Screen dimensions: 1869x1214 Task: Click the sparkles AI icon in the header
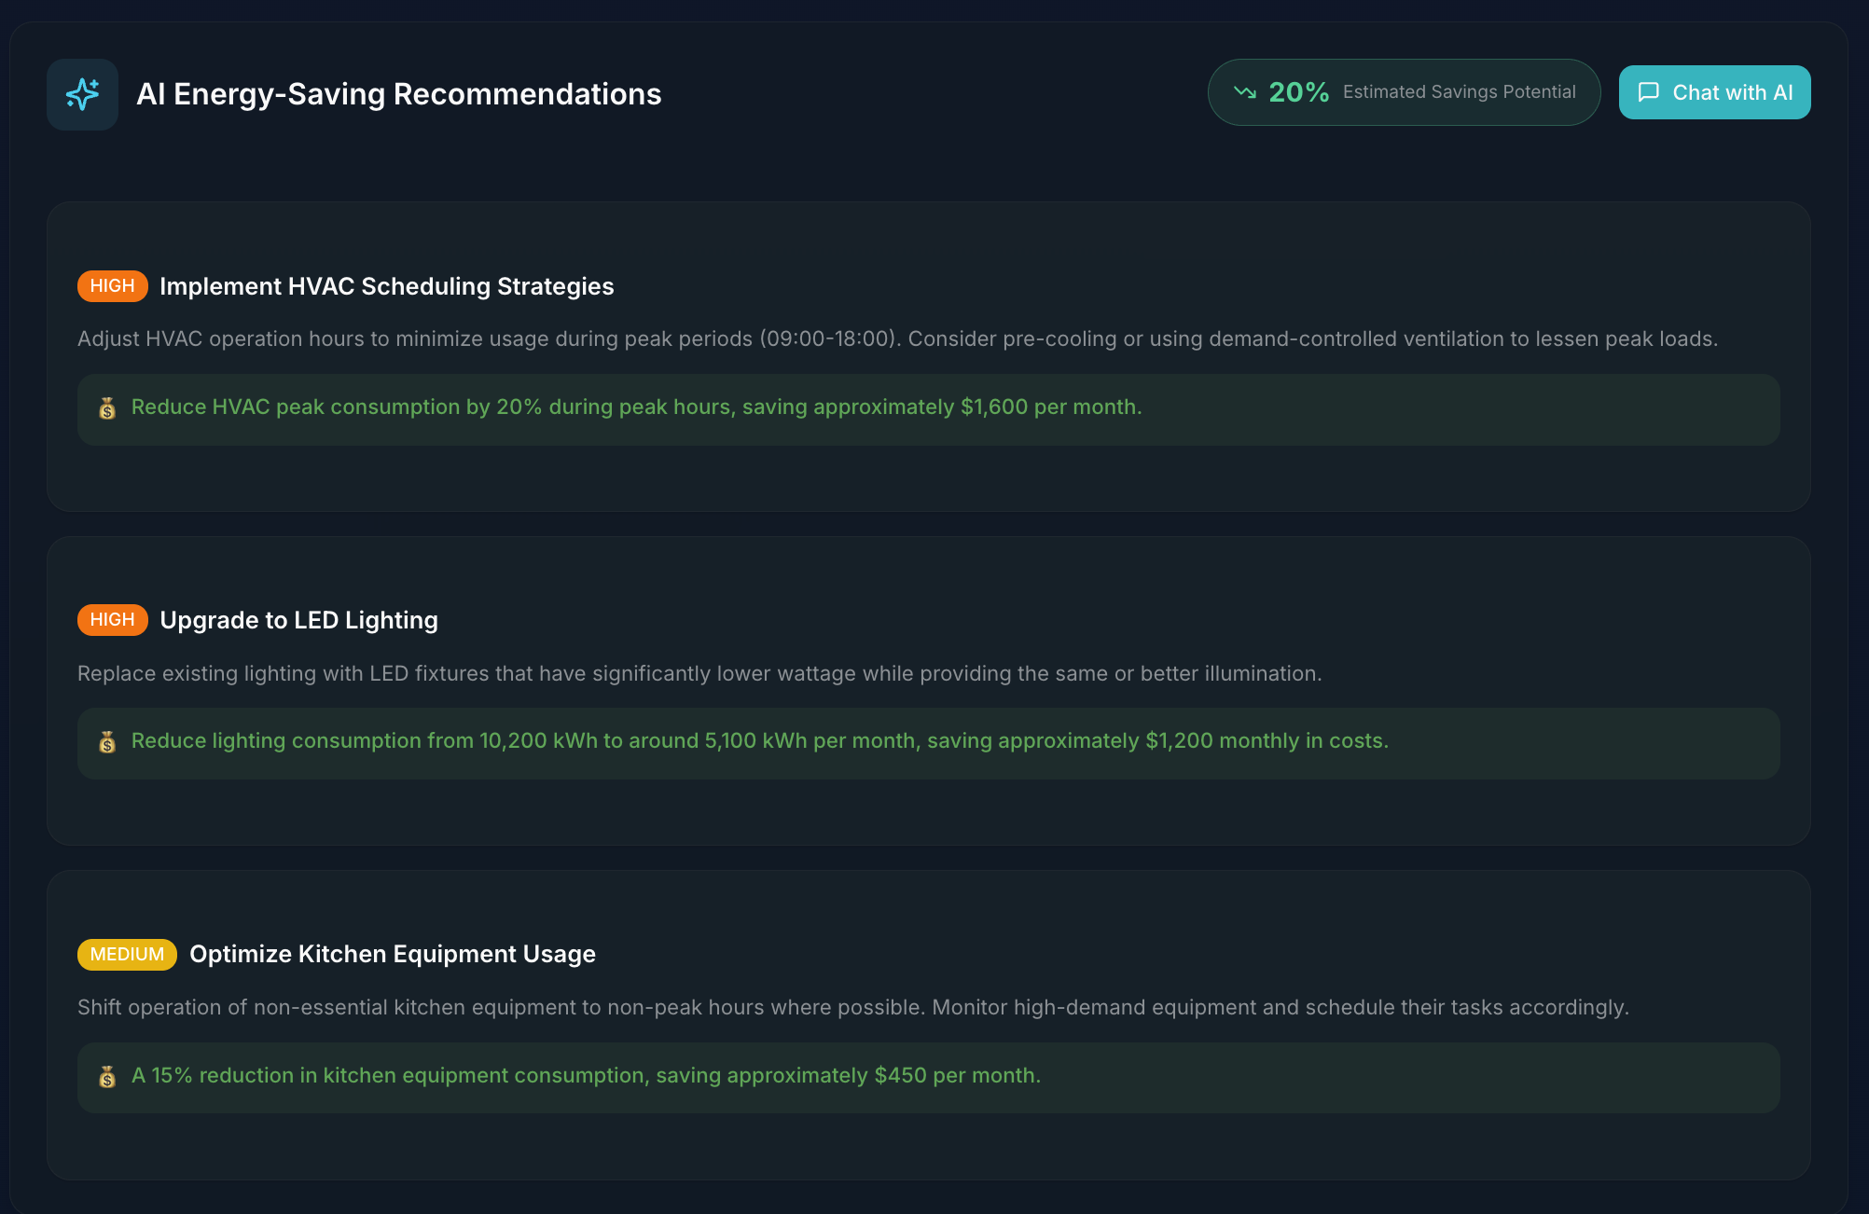tap(82, 93)
